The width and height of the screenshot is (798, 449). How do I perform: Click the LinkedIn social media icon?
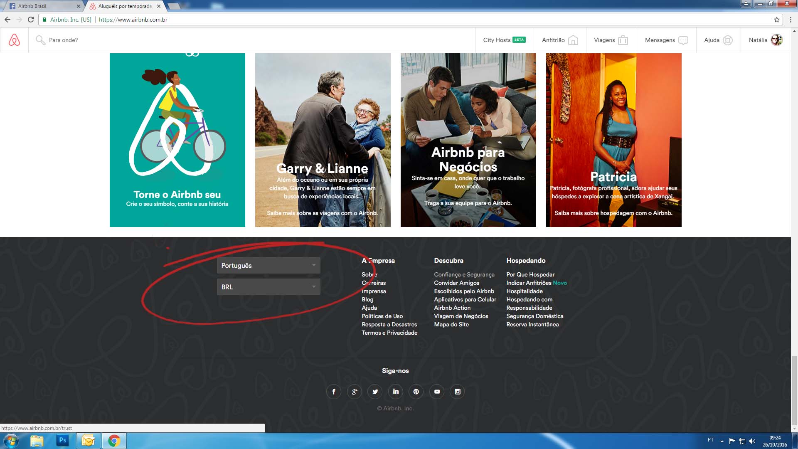(x=396, y=392)
